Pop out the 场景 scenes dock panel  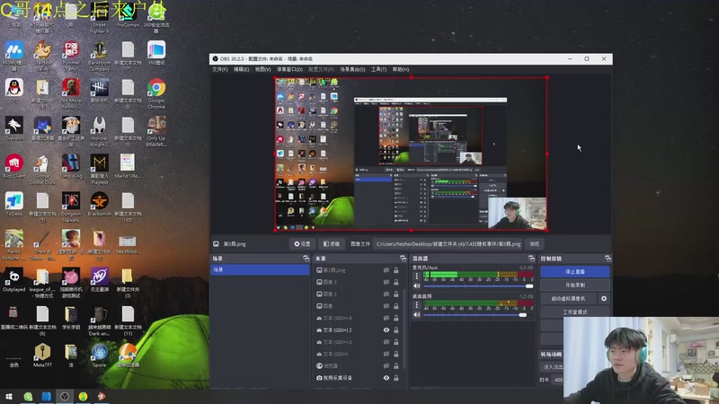click(x=306, y=259)
